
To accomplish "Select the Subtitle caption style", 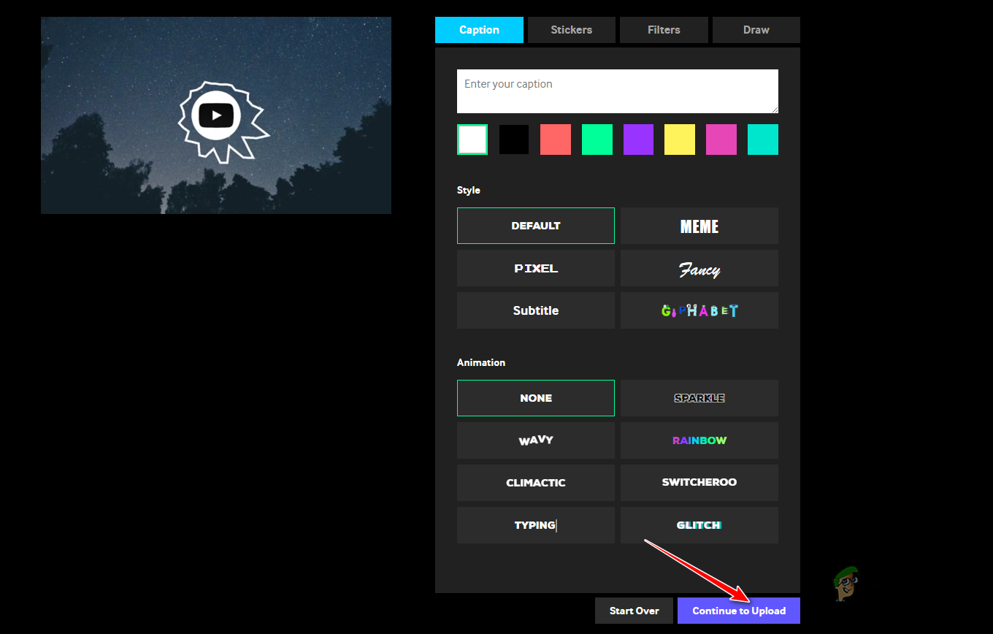I will coord(535,310).
